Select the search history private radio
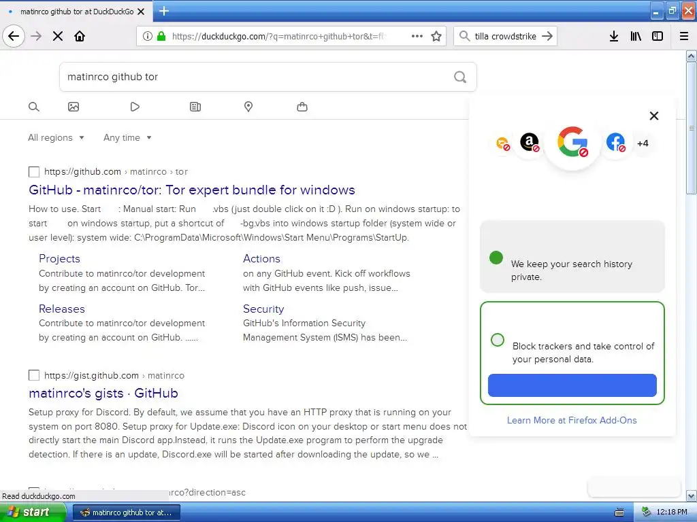 pyautogui.click(x=496, y=258)
